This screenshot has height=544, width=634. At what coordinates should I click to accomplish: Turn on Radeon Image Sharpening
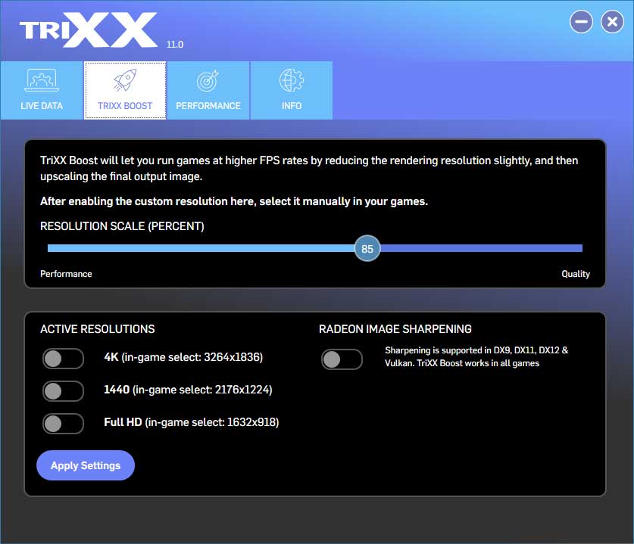342,359
